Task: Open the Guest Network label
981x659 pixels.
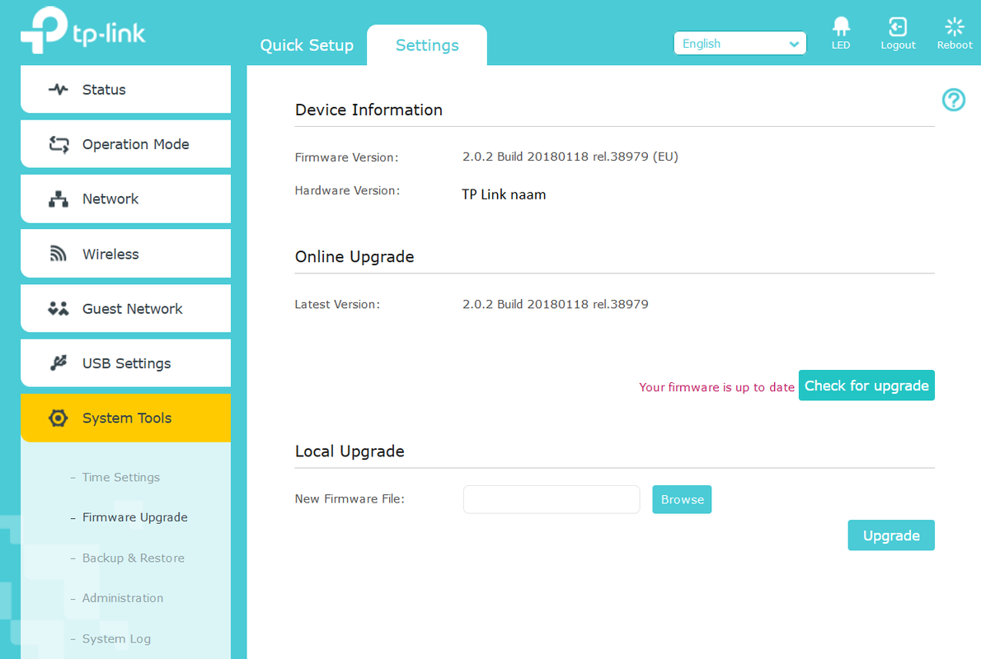Action: click(x=133, y=309)
